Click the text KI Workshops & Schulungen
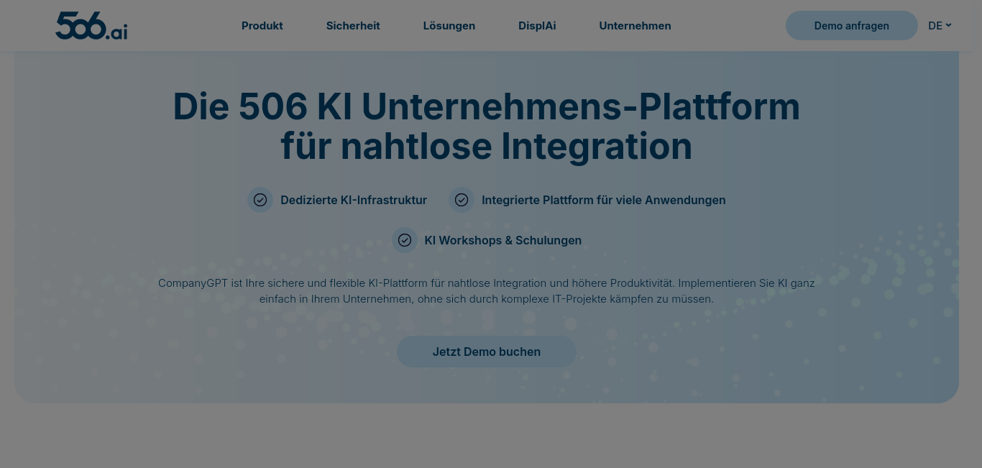The width and height of the screenshot is (982, 468). [x=503, y=241]
